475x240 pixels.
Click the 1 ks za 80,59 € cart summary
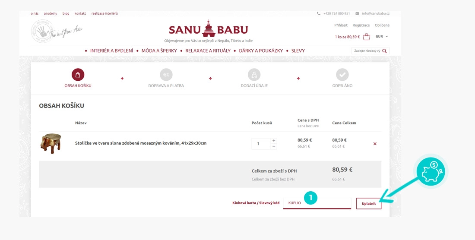click(x=347, y=37)
